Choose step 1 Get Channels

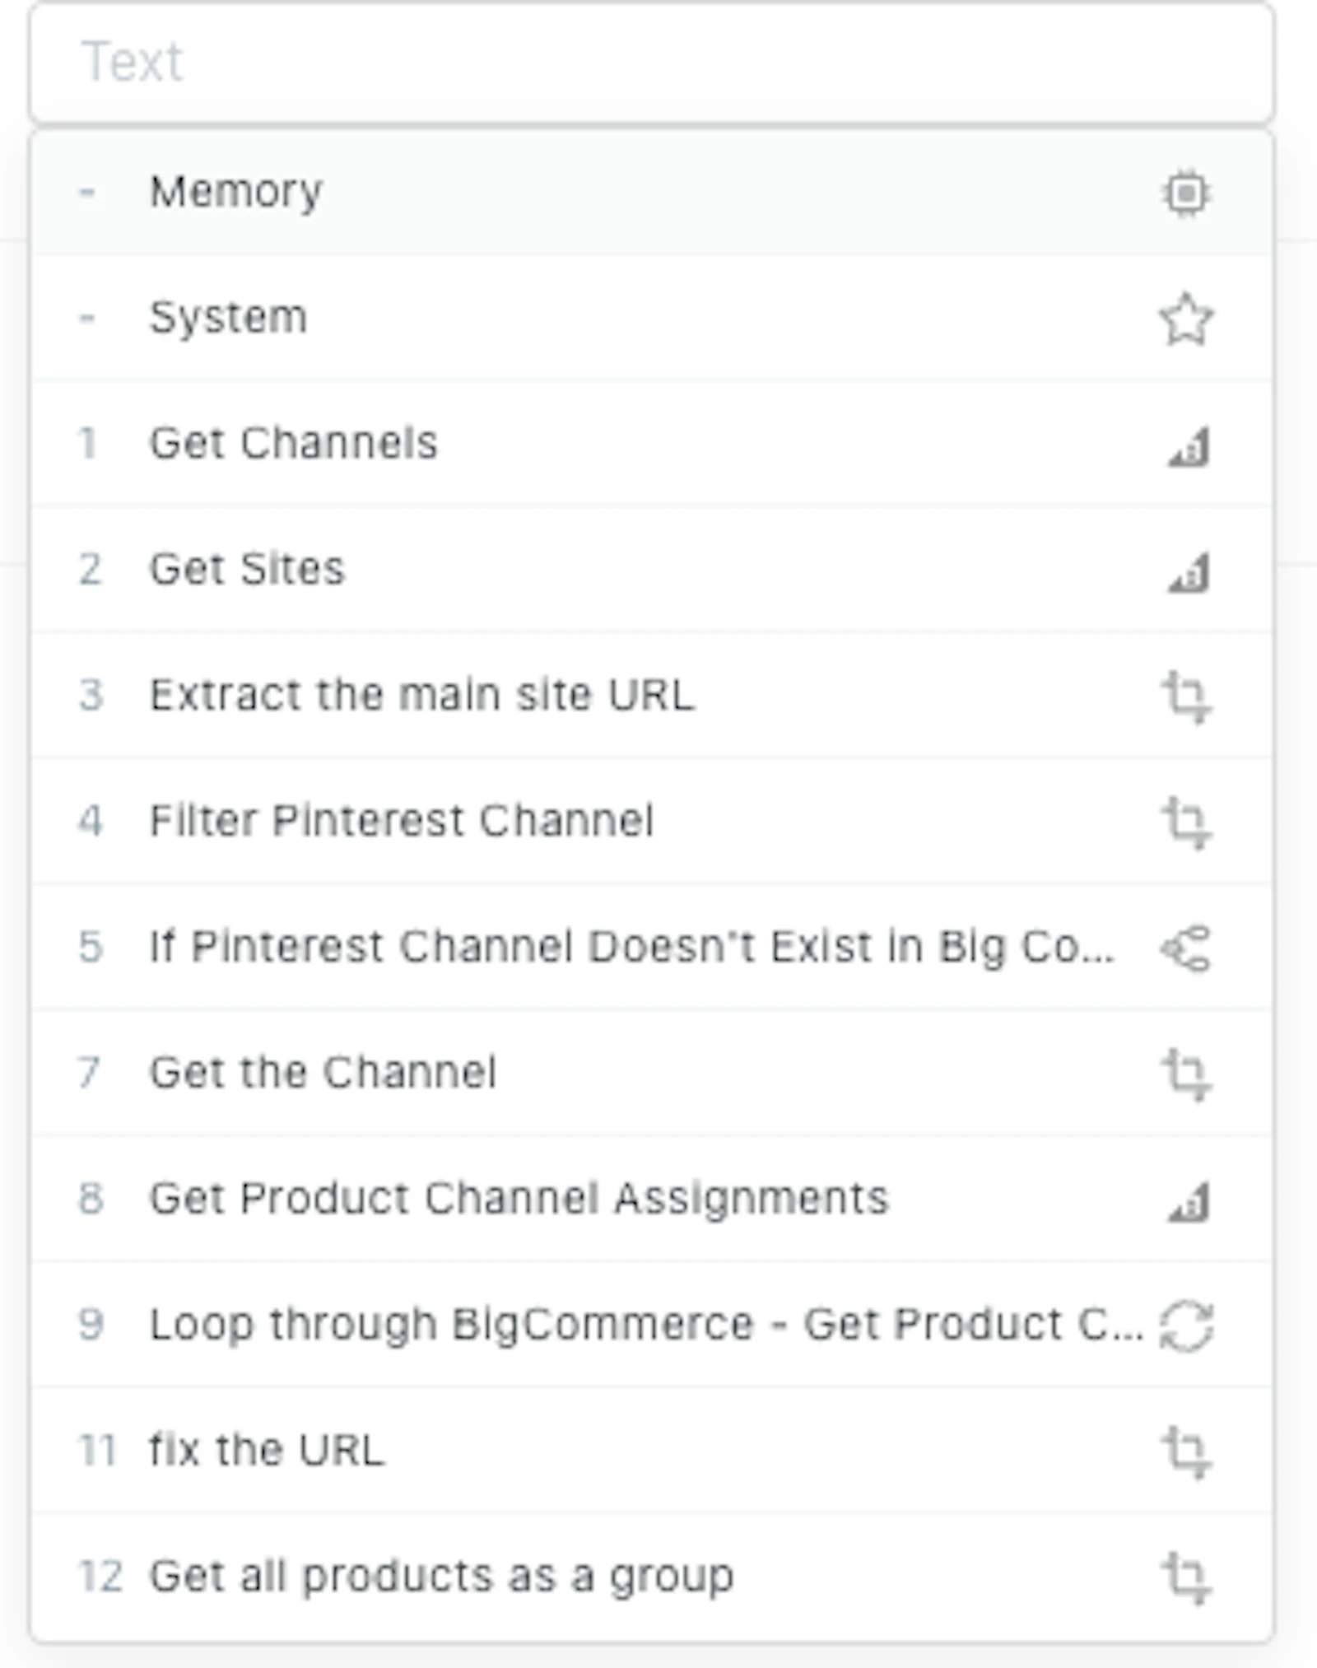pos(652,443)
